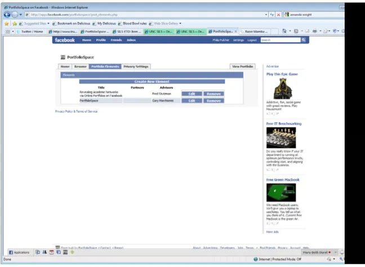Remove the Revealing Academic Networks element
365x267 pixels.
[x=213, y=94]
